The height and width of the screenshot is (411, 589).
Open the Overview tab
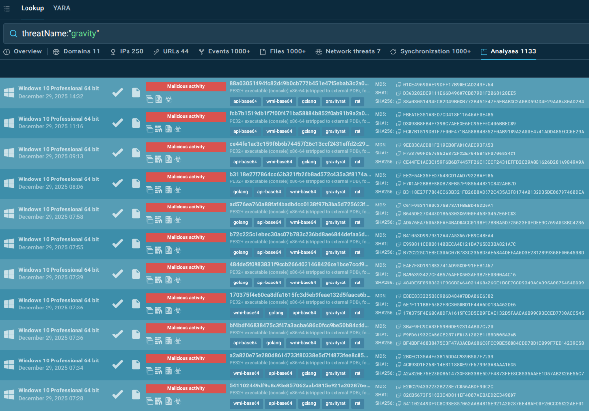tap(23, 51)
